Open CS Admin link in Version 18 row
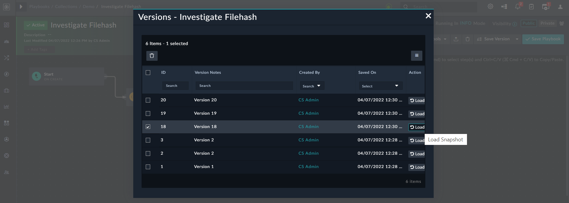569x203 pixels. tap(308, 127)
